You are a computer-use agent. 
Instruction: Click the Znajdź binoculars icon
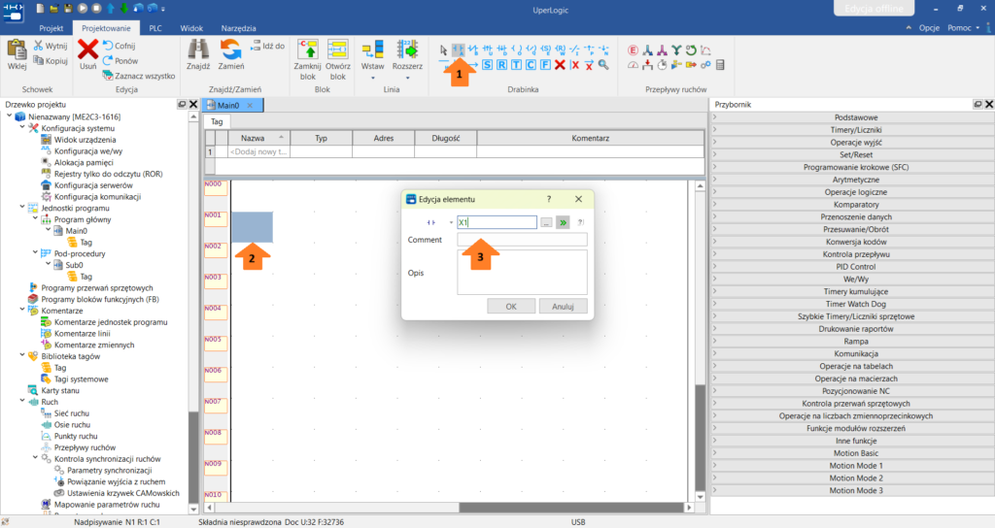pyautogui.click(x=198, y=49)
